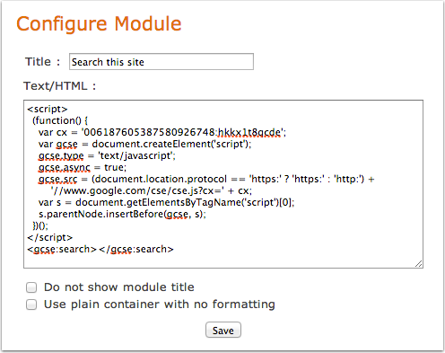Click the textarea resize grip icon
This screenshot has width=445, height=353.
[x=419, y=264]
